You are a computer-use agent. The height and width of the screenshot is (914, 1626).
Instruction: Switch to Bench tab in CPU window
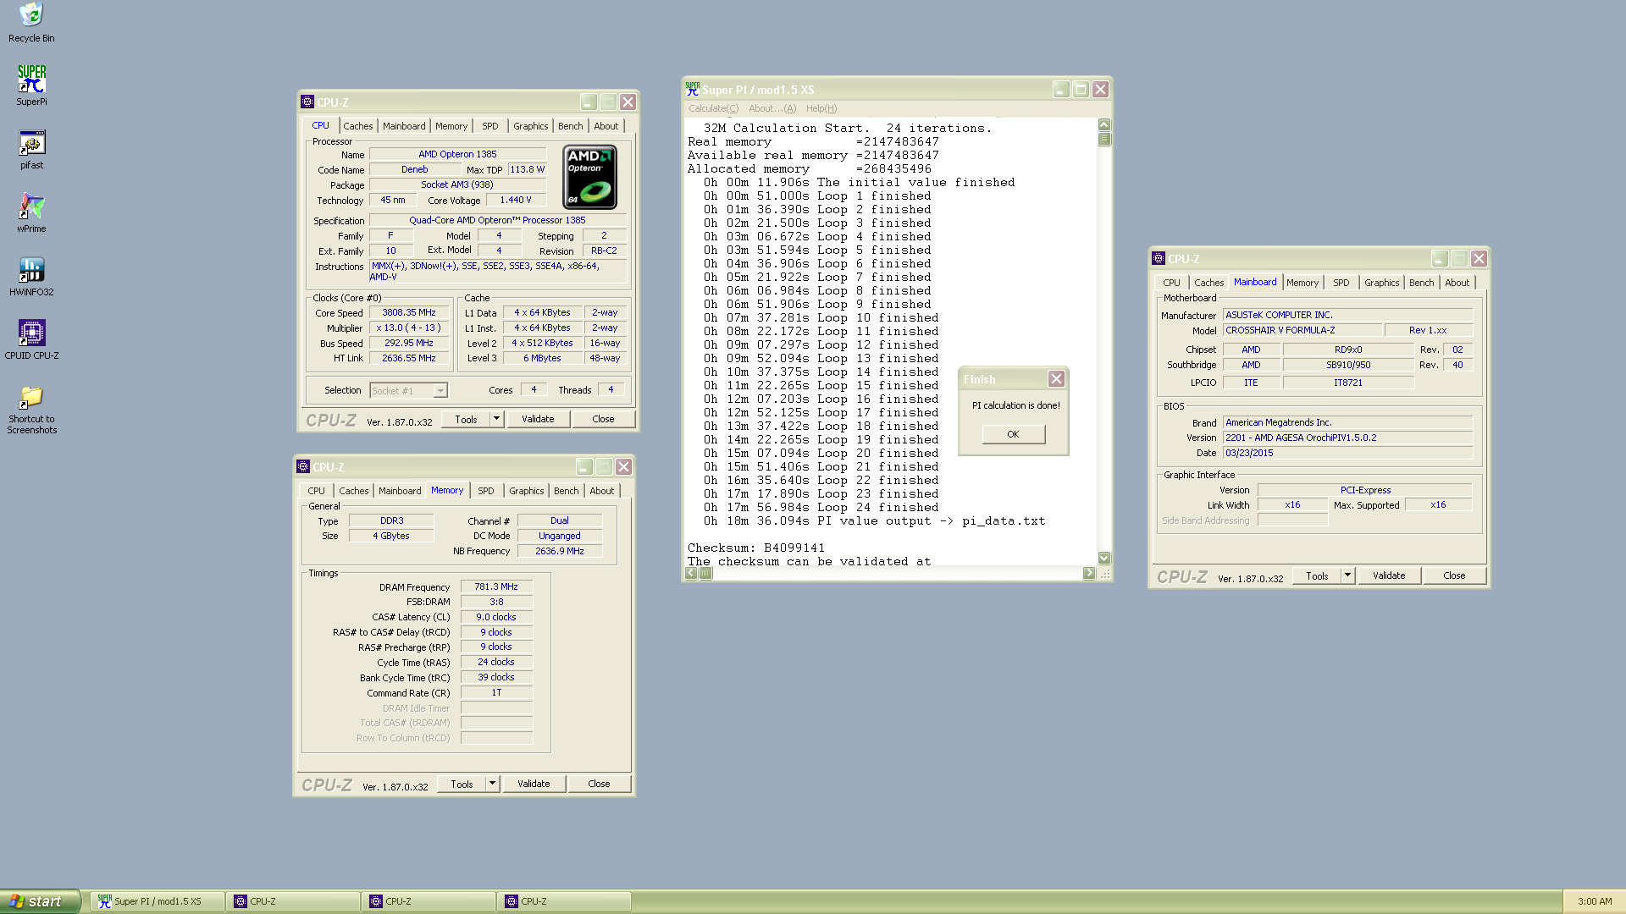[x=571, y=126]
